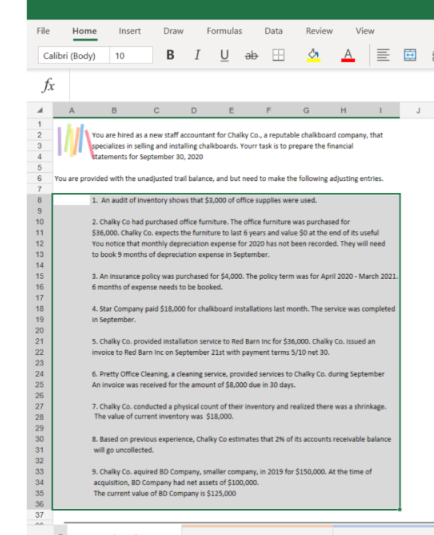Toggle italic formatting
Image resolution: width=434 pixels, height=535 pixels.
(197, 55)
